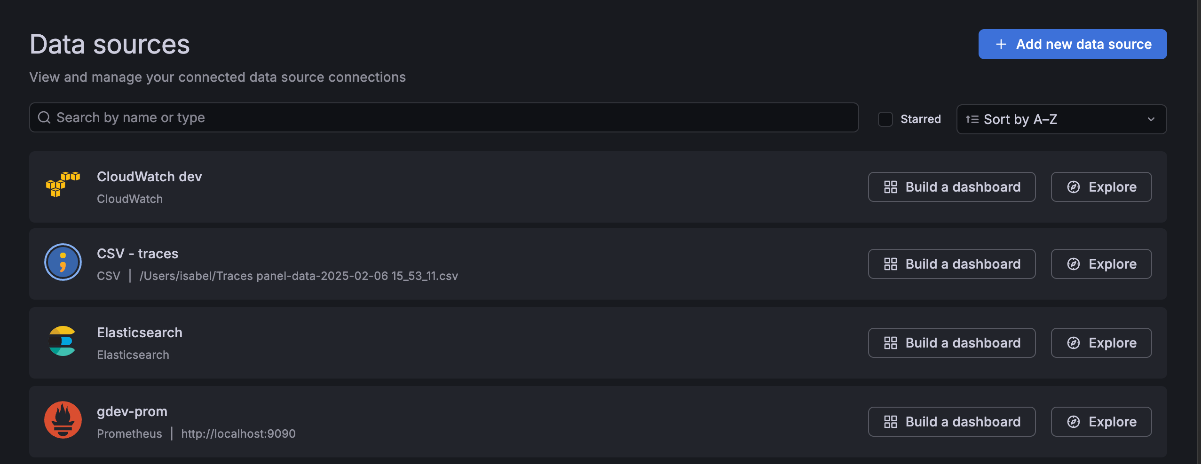Click the sort arrows icon in Sort by A–Z
1201x464 pixels.
pos(971,119)
